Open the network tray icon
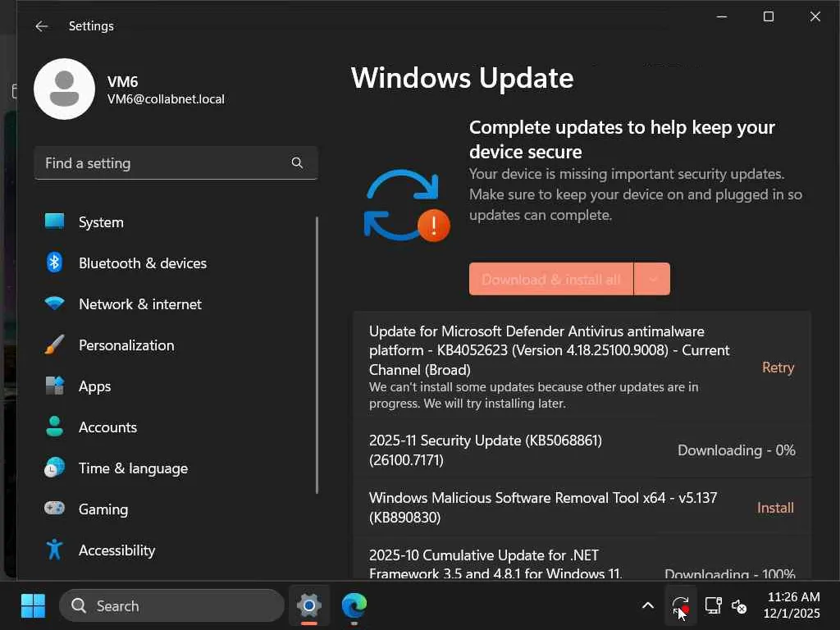This screenshot has width=840, height=630. (713, 606)
